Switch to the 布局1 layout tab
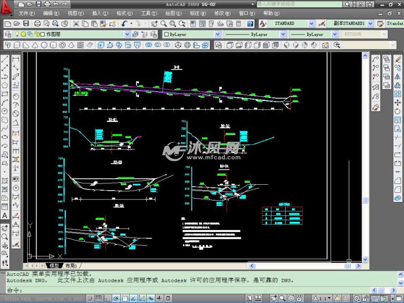 pos(72,266)
